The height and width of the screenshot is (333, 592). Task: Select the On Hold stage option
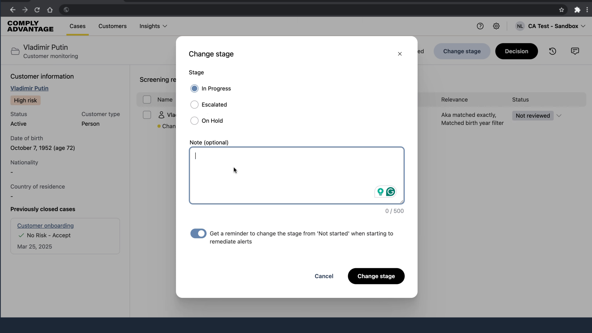tap(195, 121)
